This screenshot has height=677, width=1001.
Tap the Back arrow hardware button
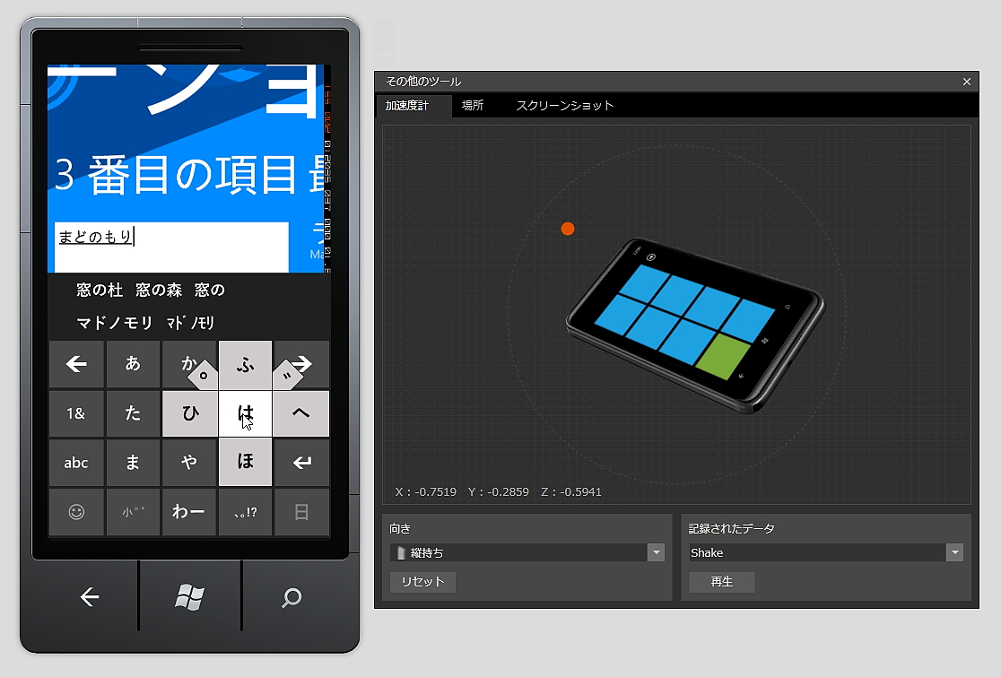(88, 597)
